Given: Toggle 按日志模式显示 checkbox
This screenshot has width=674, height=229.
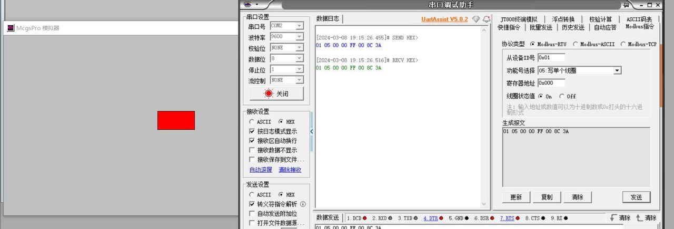Looking at the screenshot, I should [252, 131].
